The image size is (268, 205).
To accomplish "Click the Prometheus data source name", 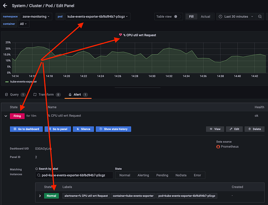I will (230, 147).
